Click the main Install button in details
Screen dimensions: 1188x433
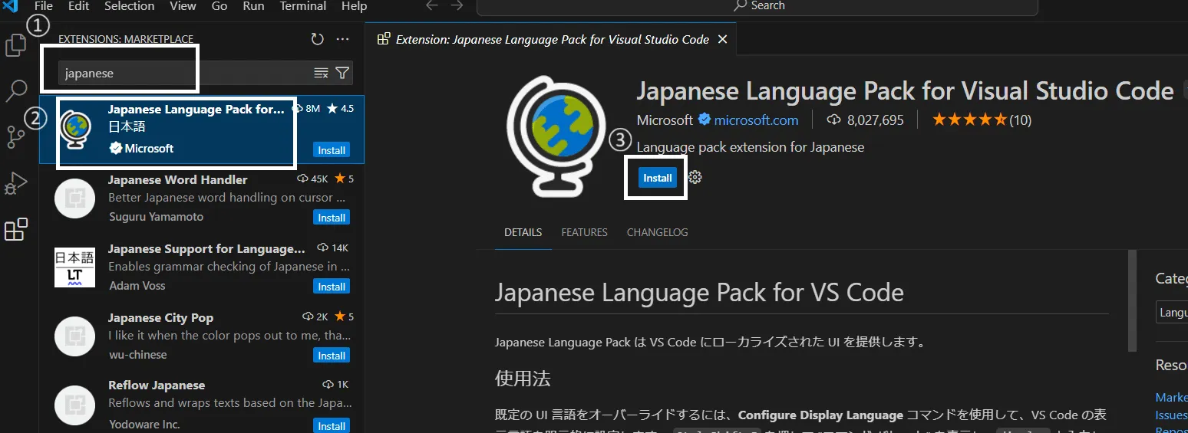(657, 178)
